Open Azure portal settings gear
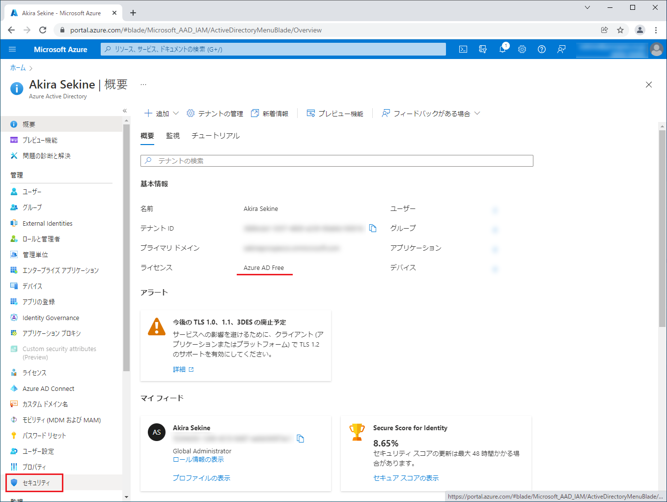The image size is (667, 502). point(522,49)
